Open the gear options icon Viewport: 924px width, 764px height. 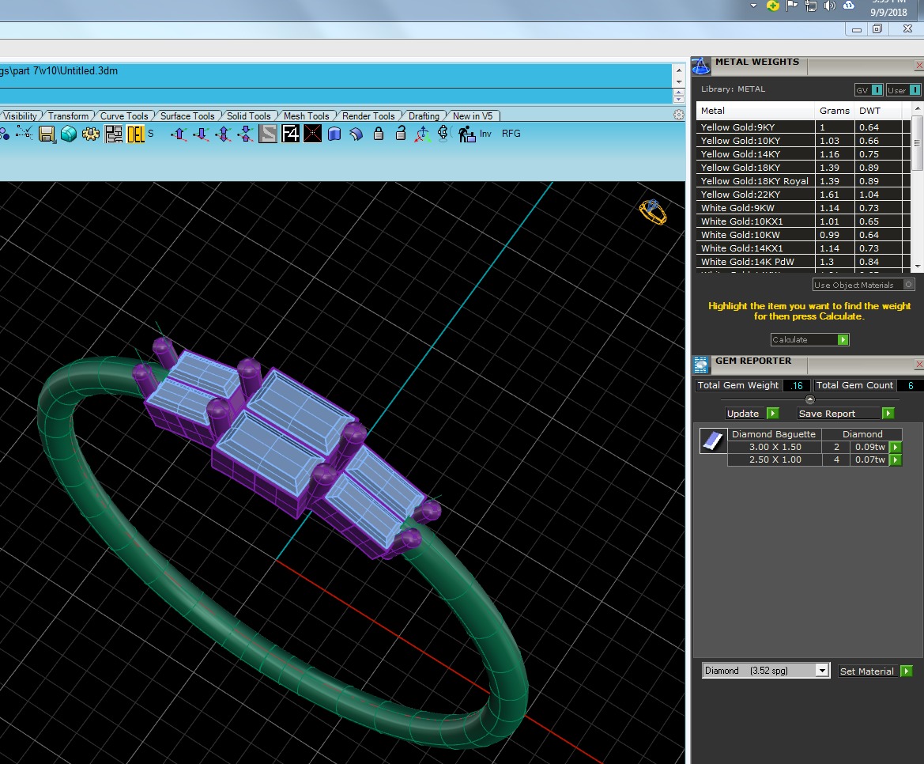point(91,134)
